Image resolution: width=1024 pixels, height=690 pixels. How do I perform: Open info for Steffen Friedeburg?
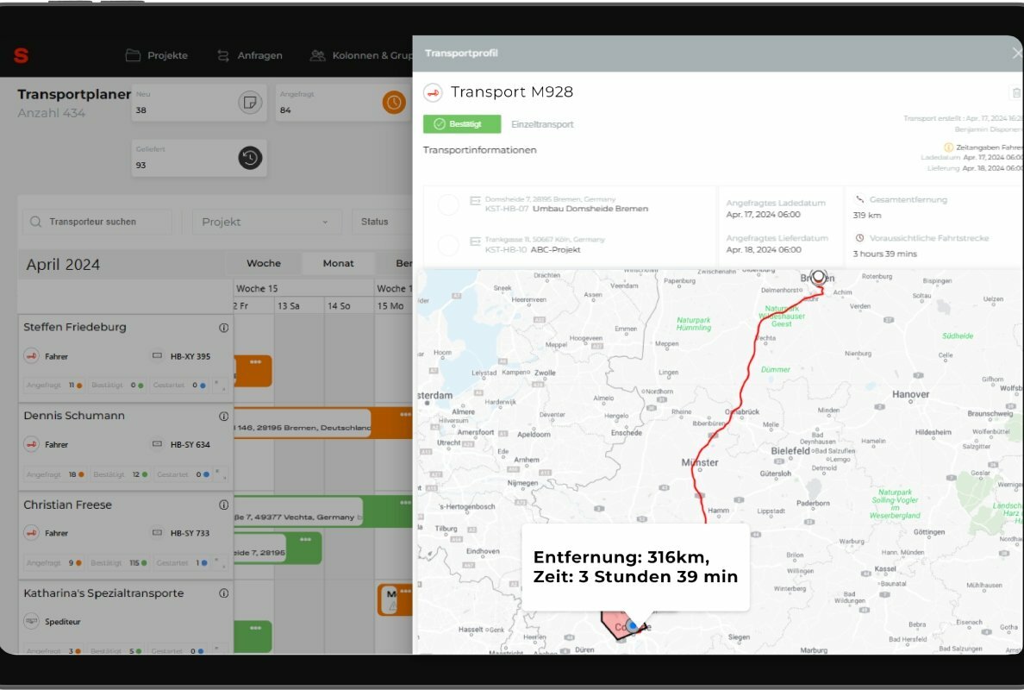[223, 328]
